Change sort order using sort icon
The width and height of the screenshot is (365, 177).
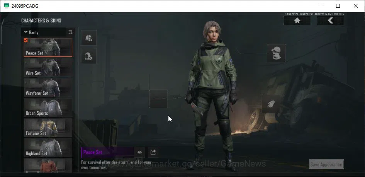(x=71, y=32)
